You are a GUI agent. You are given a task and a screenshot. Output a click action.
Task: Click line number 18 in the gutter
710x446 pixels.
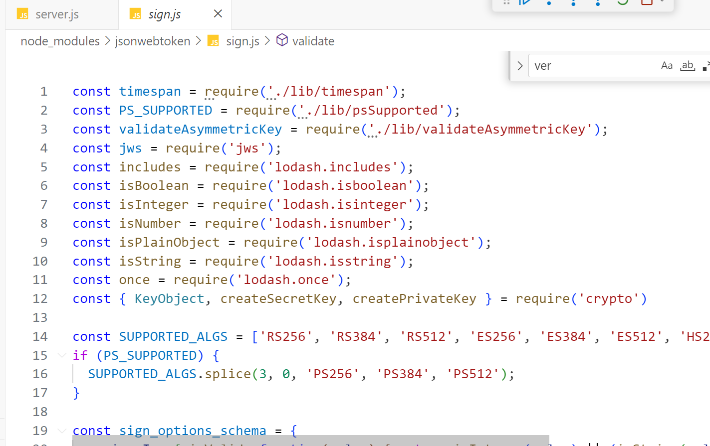point(40,412)
